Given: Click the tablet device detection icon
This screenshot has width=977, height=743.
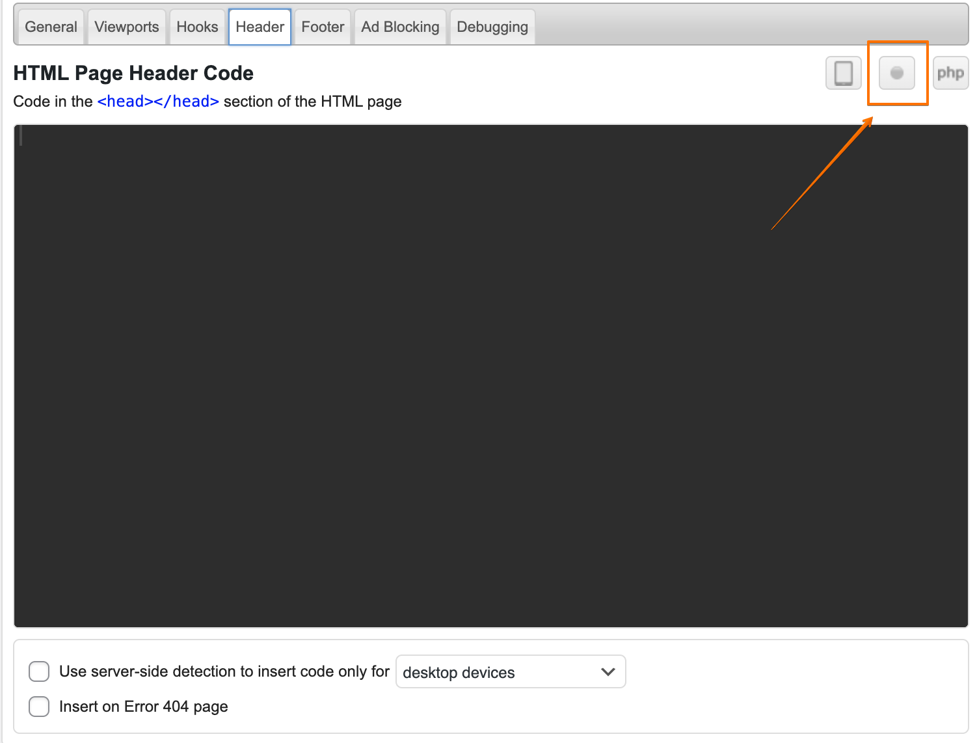Looking at the screenshot, I should [843, 73].
